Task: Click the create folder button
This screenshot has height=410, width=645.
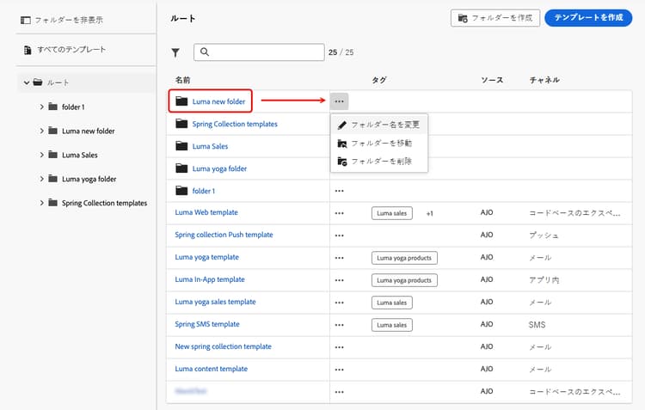Action: [495, 18]
